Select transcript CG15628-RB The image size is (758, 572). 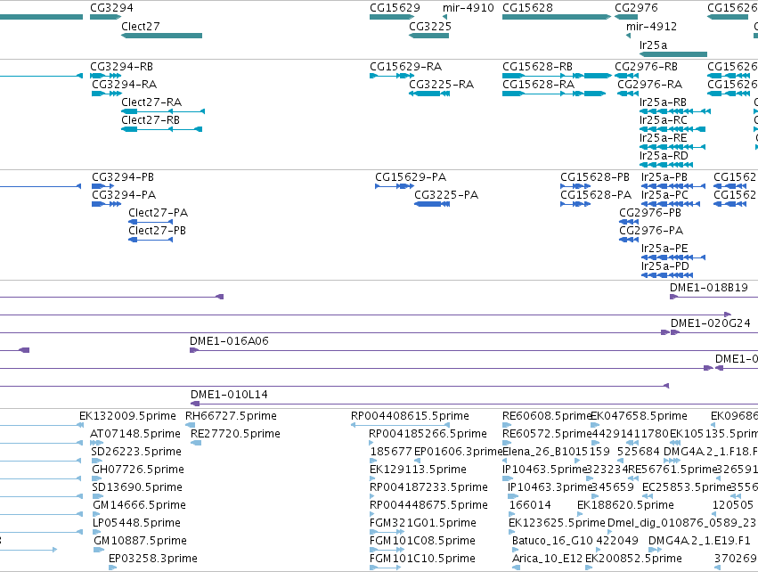click(557, 76)
